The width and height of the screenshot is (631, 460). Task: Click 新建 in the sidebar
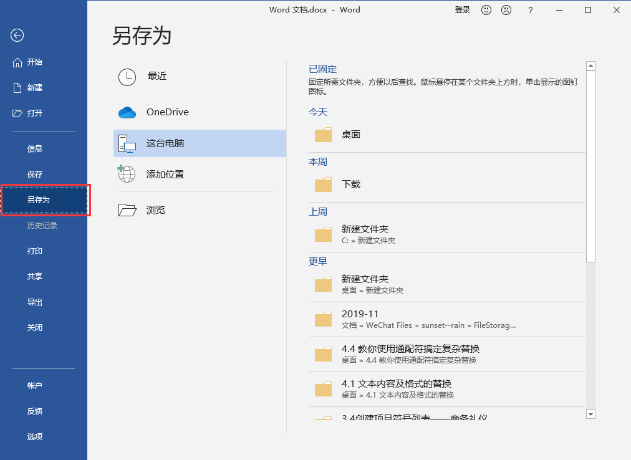click(x=35, y=88)
